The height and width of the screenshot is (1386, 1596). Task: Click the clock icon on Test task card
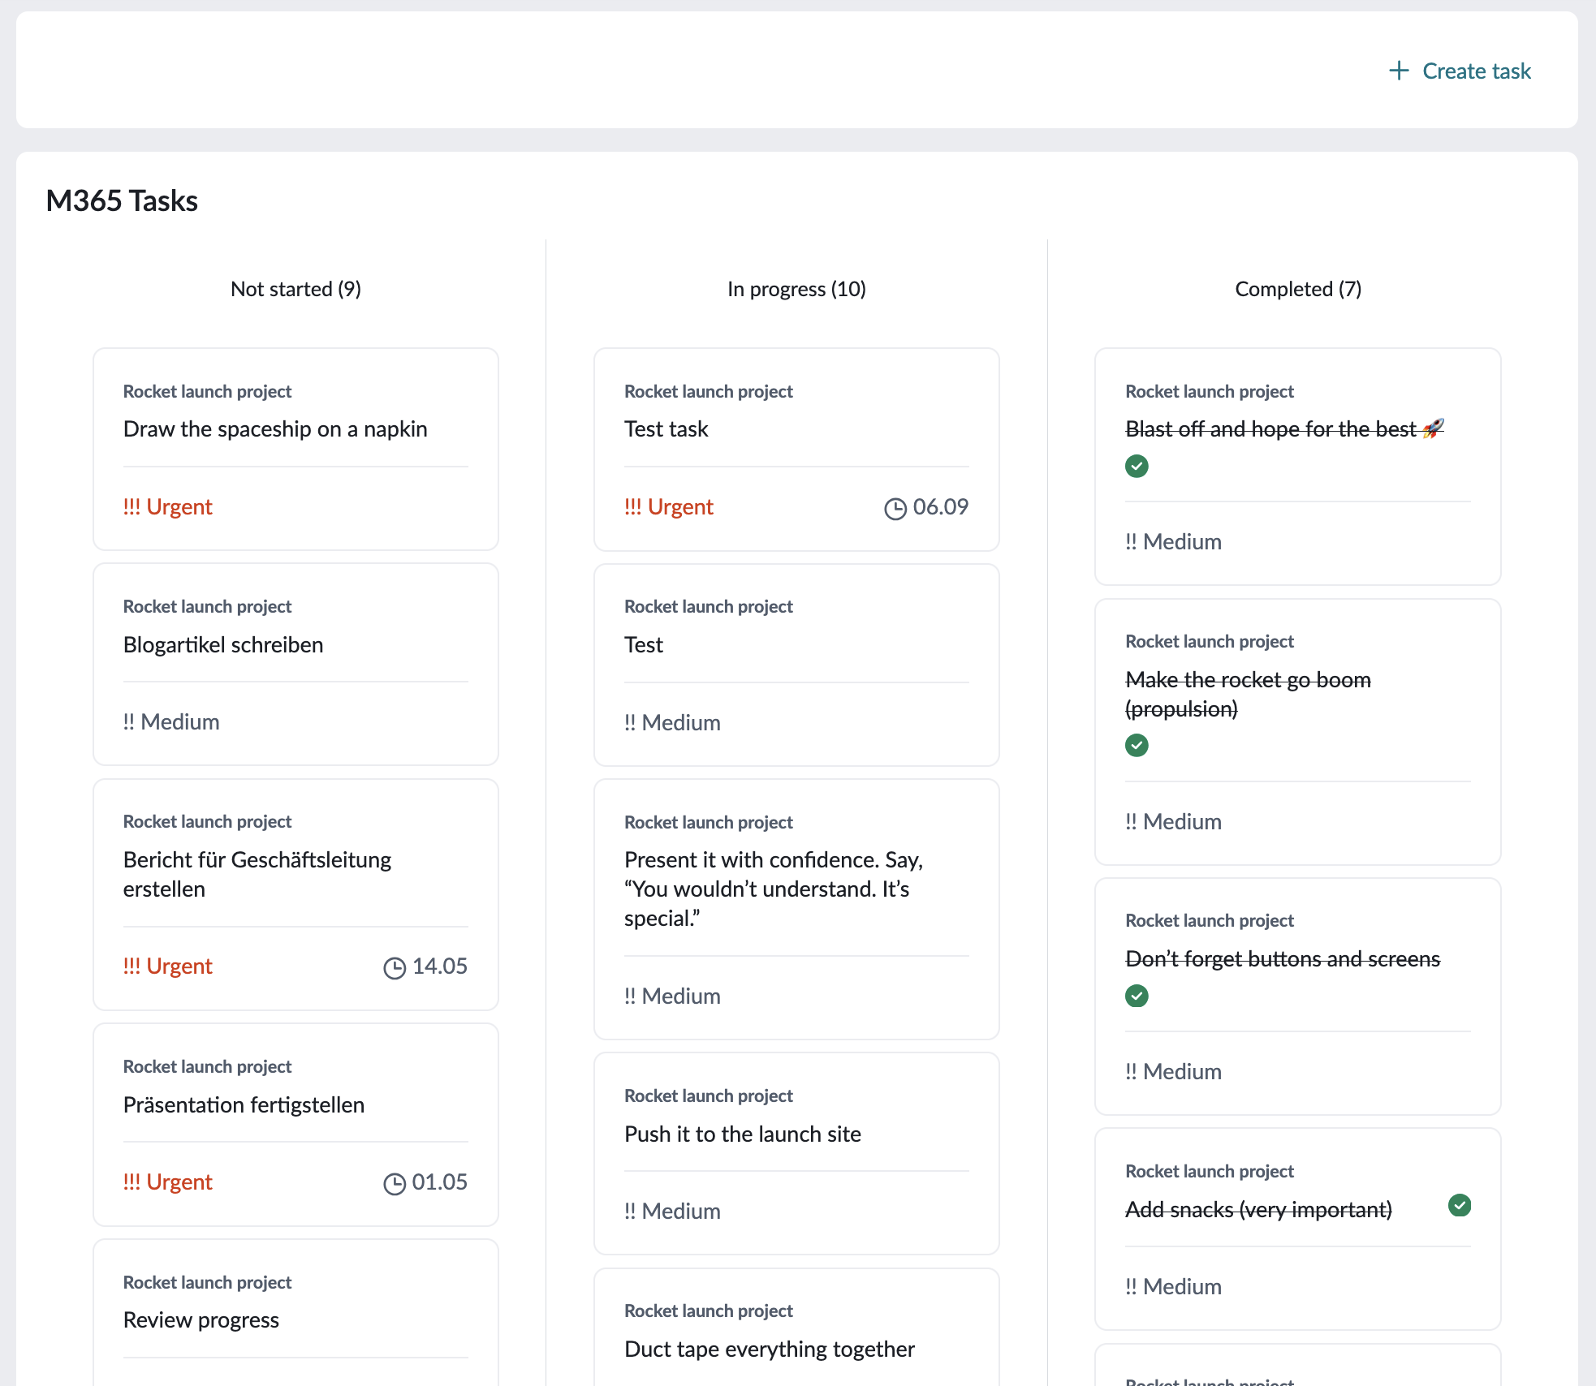896,506
